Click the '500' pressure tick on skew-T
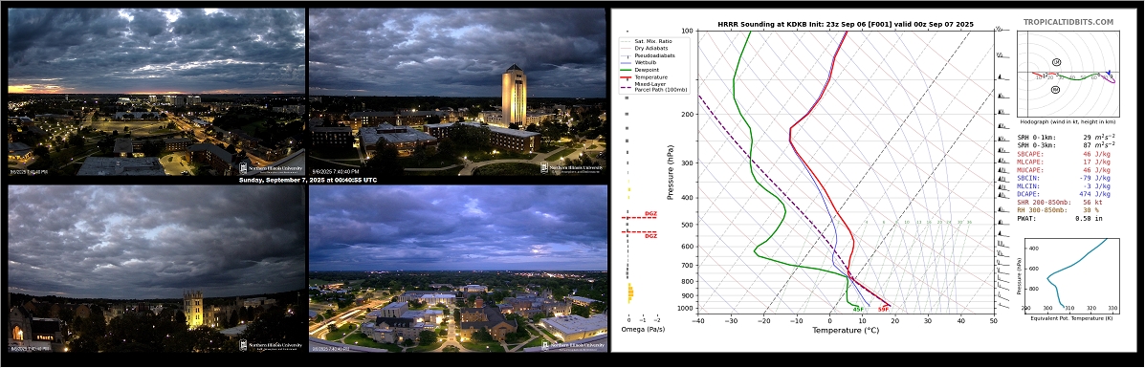 tap(687, 225)
